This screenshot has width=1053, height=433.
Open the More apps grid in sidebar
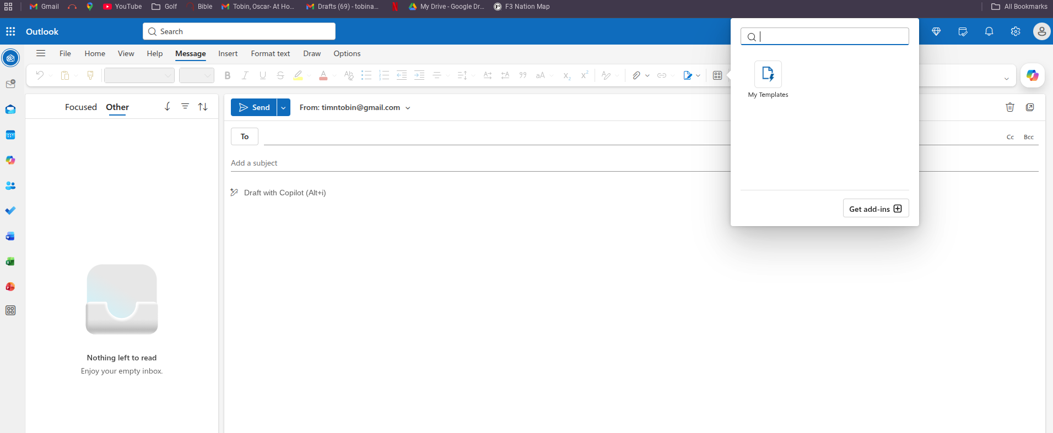point(10,310)
